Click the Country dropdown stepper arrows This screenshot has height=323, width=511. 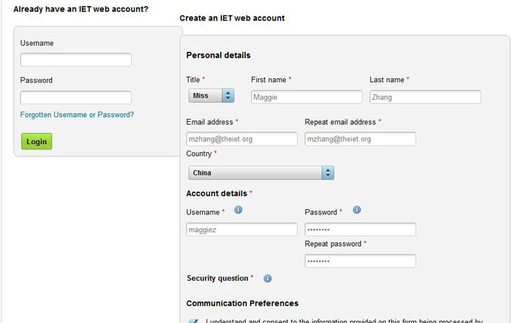[x=328, y=173]
